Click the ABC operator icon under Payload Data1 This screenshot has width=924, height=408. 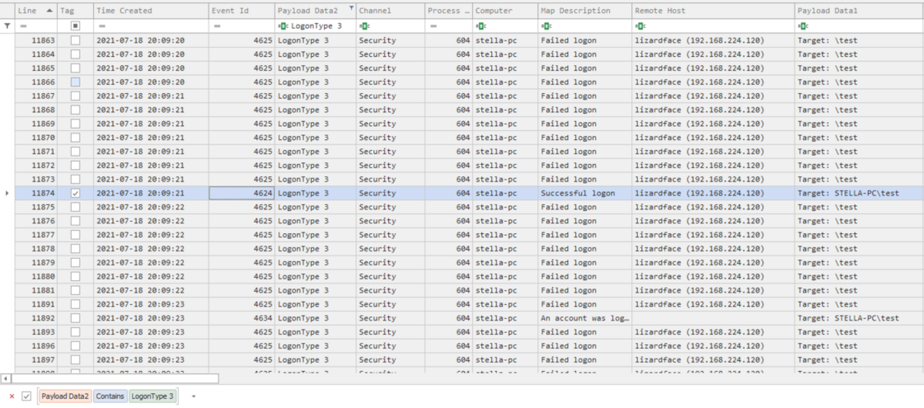click(x=802, y=26)
